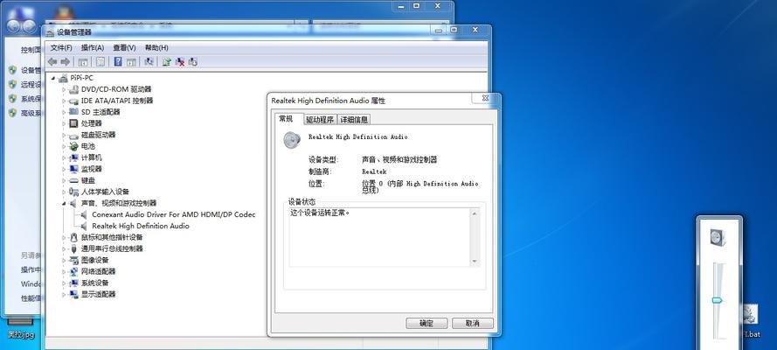Click the speaker icon beside Conexant Audio Driver
Screen dimensions: 777x350
(84, 214)
